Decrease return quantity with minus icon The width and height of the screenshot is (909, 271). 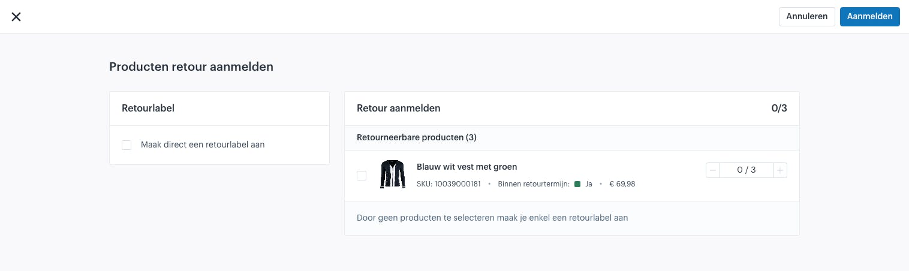coord(713,170)
